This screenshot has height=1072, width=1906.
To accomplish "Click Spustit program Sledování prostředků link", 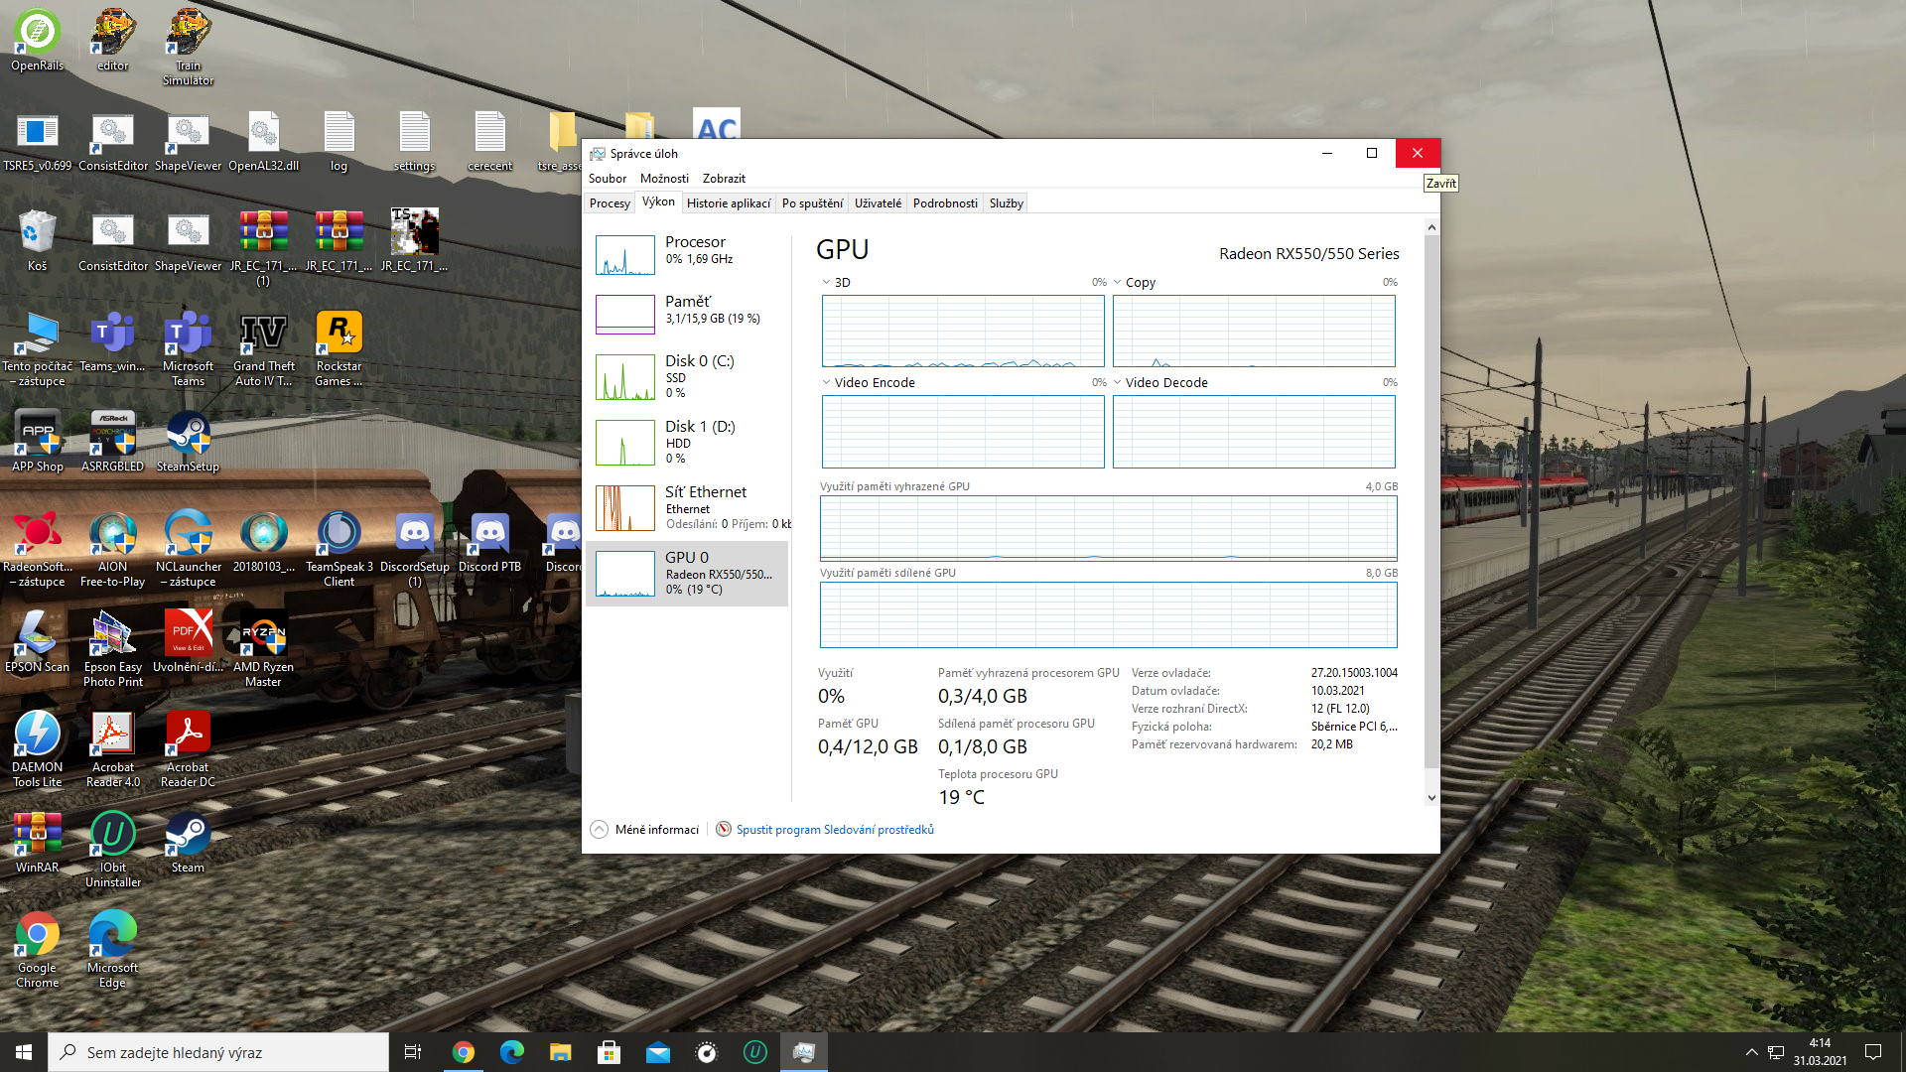I will [834, 830].
